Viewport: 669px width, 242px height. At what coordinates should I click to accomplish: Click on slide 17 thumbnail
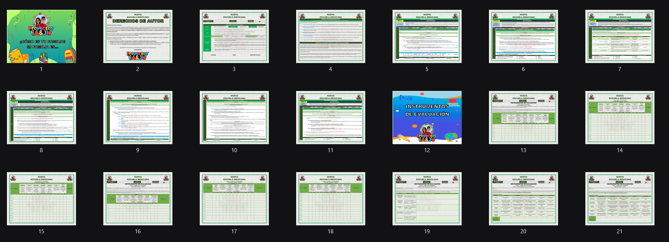tap(234, 199)
